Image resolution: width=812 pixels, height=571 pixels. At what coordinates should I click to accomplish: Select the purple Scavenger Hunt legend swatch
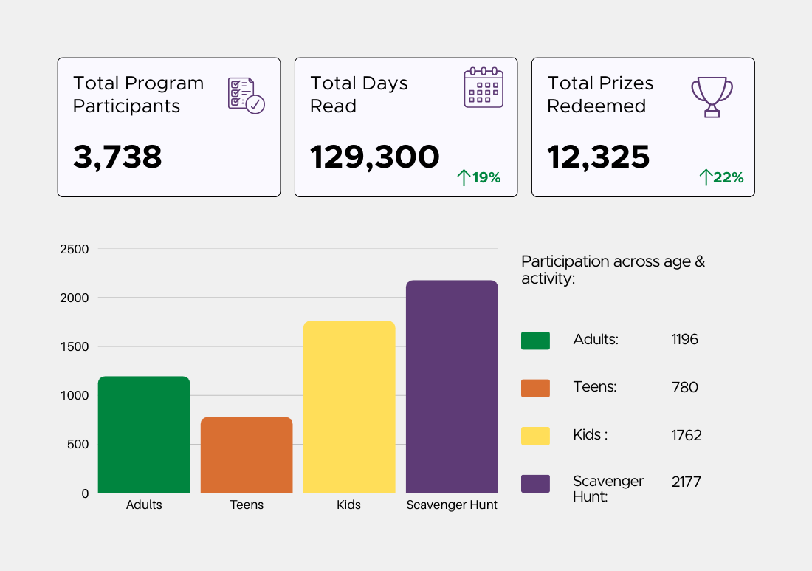(535, 484)
